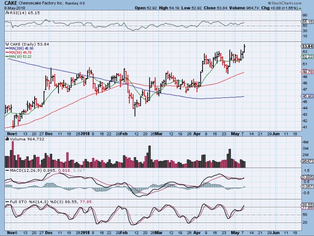Click the icon beside MACD(12,26,9) label

(x=6, y=170)
